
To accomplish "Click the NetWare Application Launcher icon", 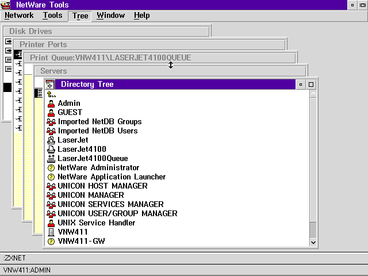I will tap(51, 177).
